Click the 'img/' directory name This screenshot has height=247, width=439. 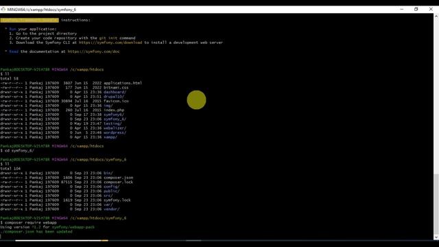pyautogui.click(x=108, y=106)
